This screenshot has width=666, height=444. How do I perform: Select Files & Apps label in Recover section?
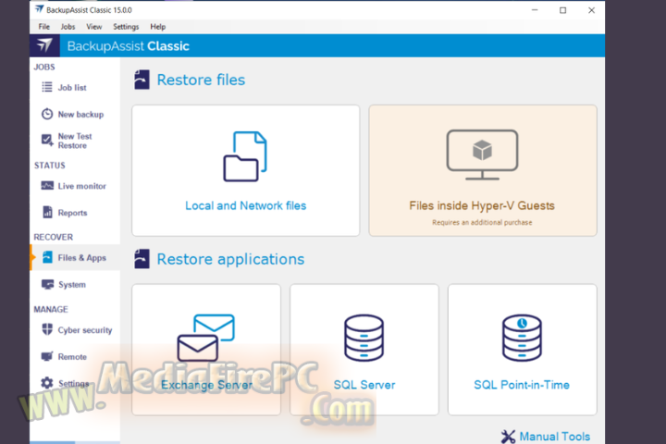[x=82, y=258]
